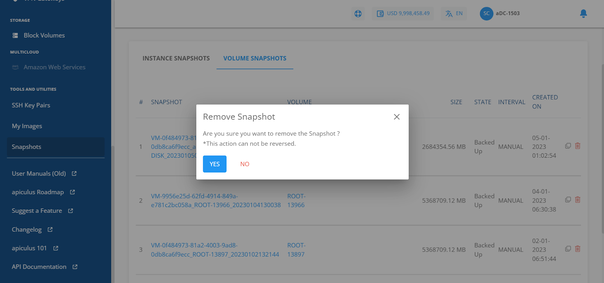
Task: Open aDC-1503 account menu
Action: (508, 13)
